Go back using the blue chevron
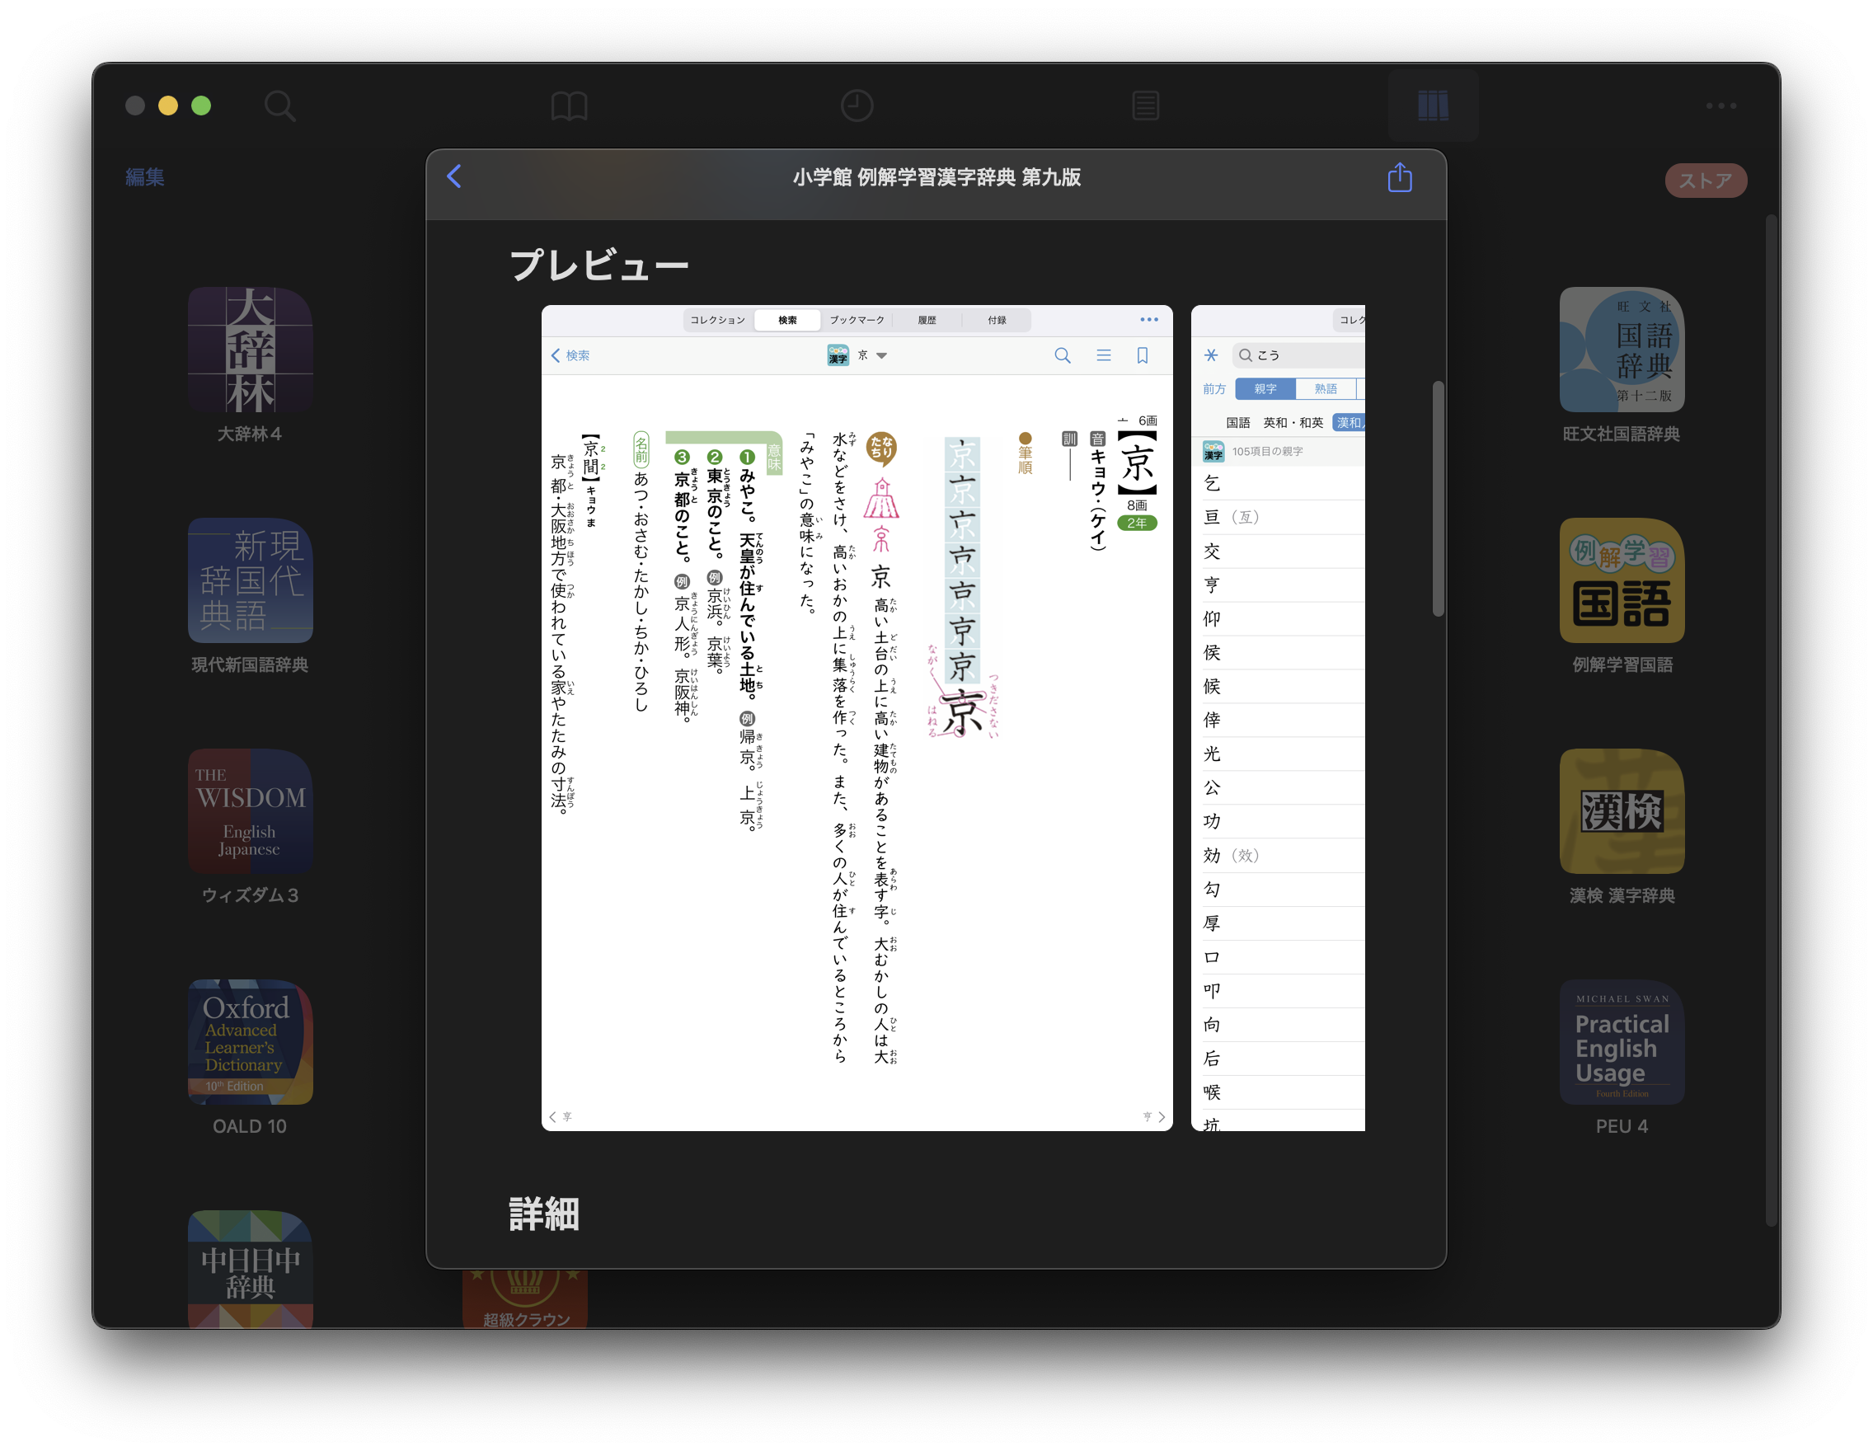Screen dimensions: 1873x1451 tap(454, 176)
